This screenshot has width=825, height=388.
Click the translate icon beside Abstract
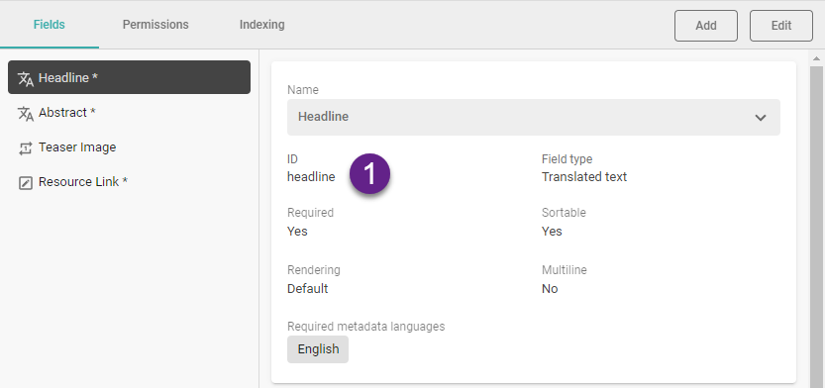pyautogui.click(x=26, y=113)
